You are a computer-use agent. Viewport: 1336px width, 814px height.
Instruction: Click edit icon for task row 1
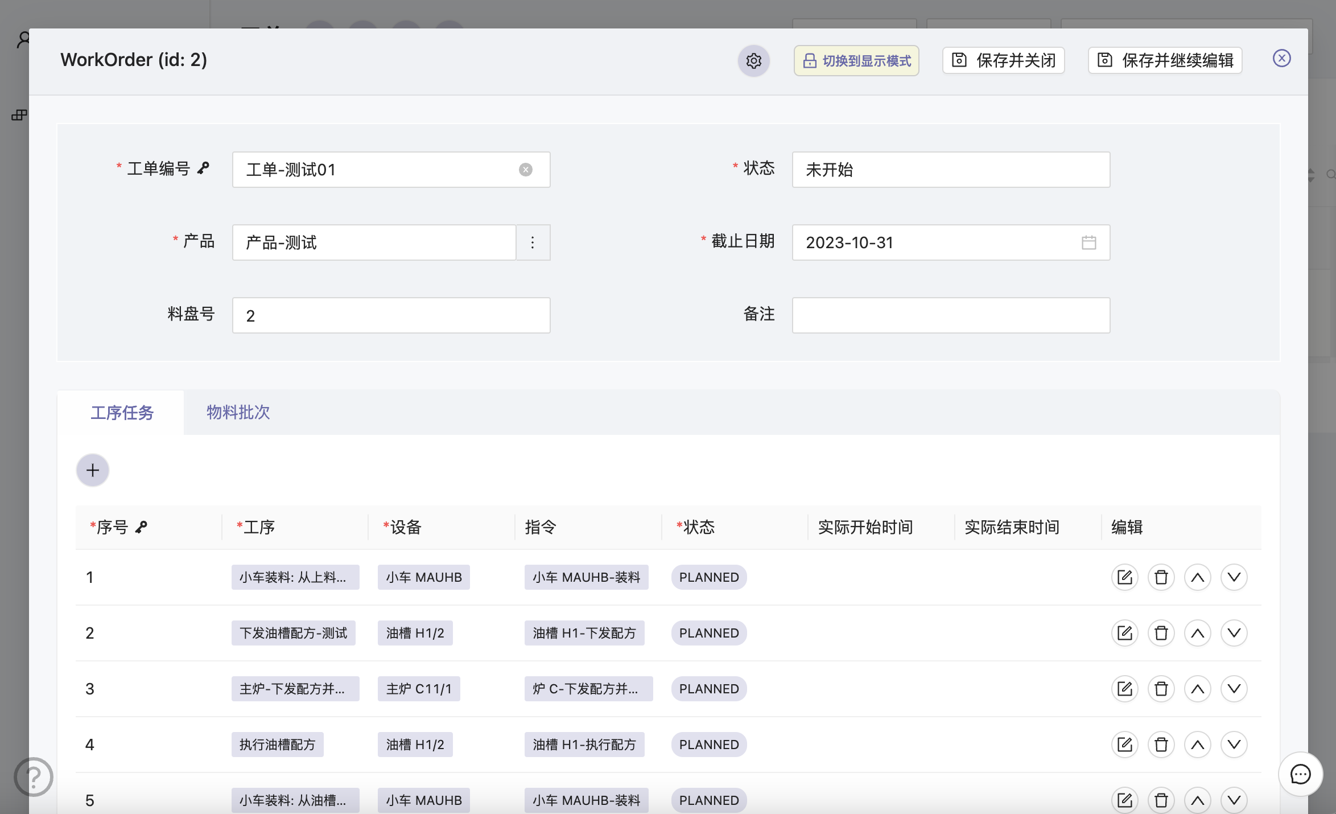click(x=1124, y=577)
